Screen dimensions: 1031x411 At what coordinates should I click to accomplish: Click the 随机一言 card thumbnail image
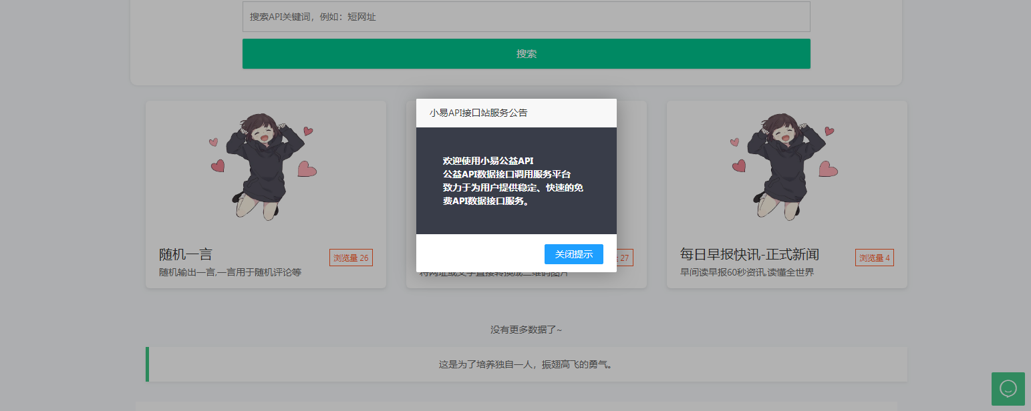[265, 167]
